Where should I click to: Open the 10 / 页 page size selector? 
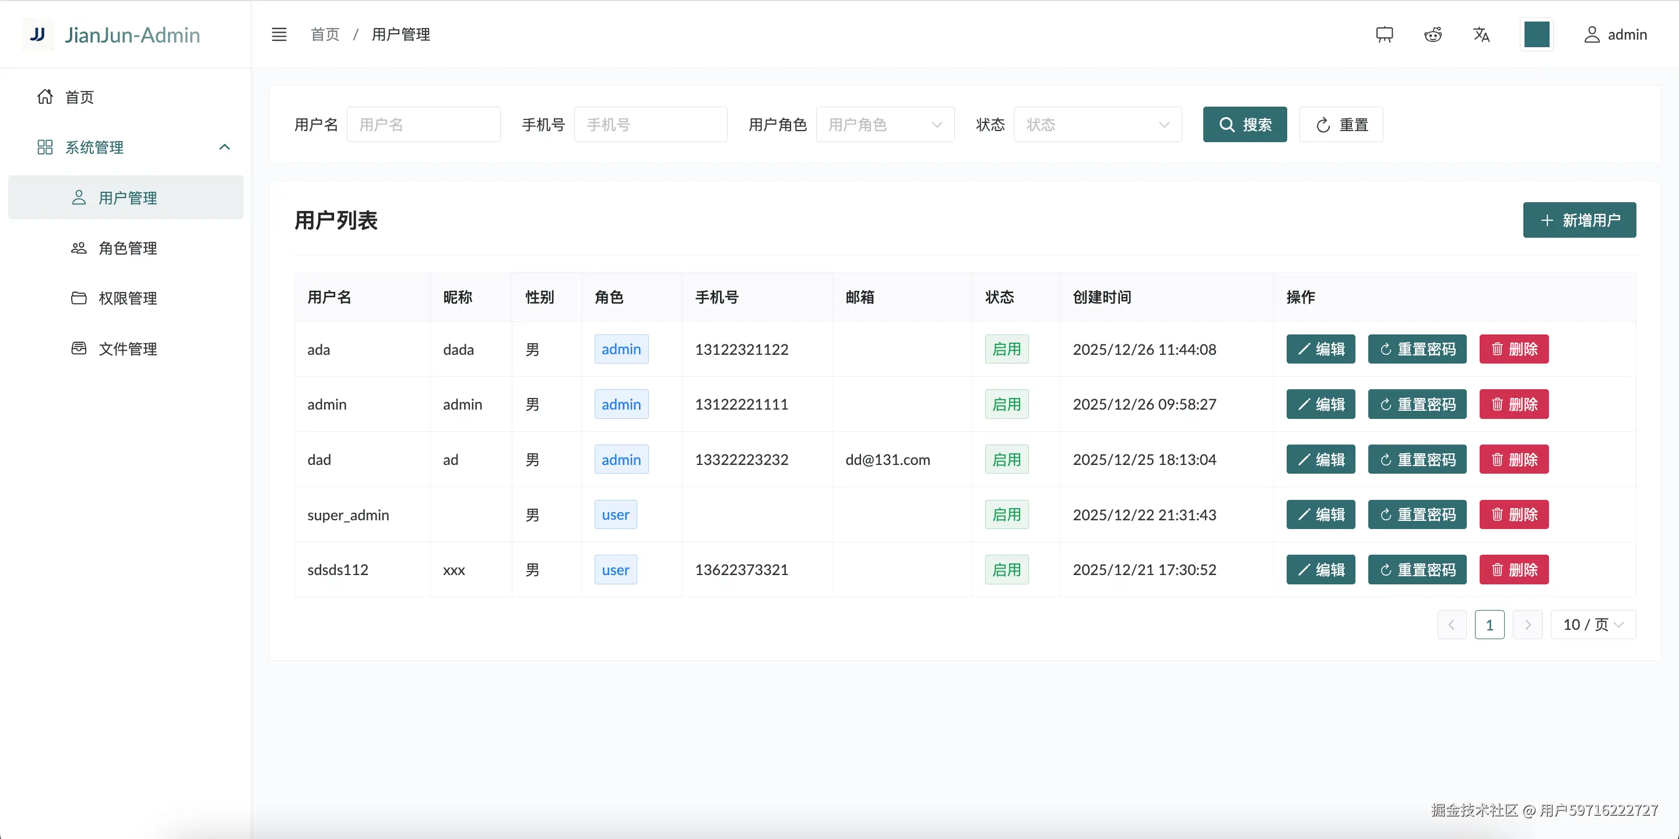1592,625
